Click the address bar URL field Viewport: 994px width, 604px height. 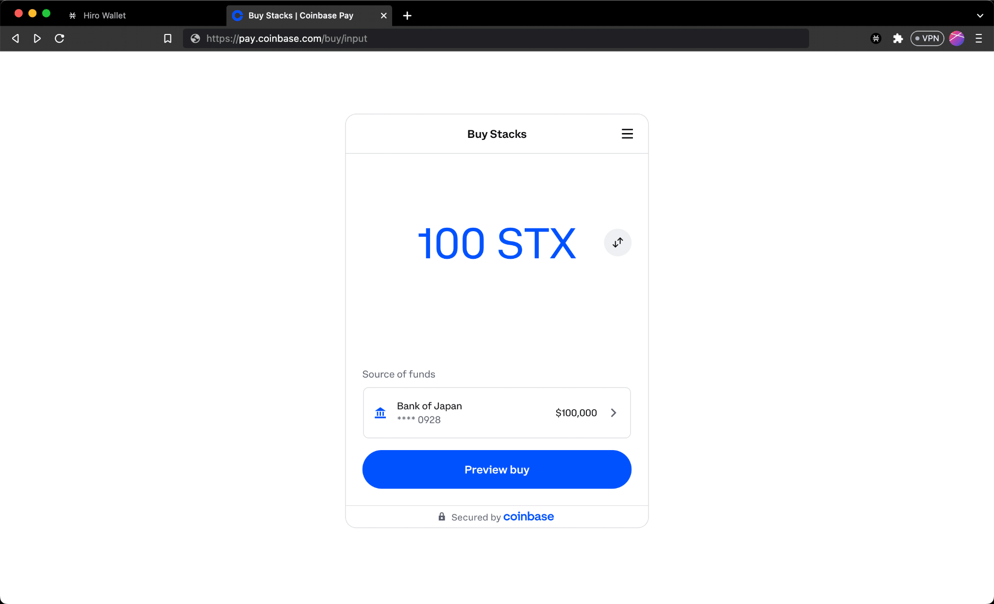[340, 38]
